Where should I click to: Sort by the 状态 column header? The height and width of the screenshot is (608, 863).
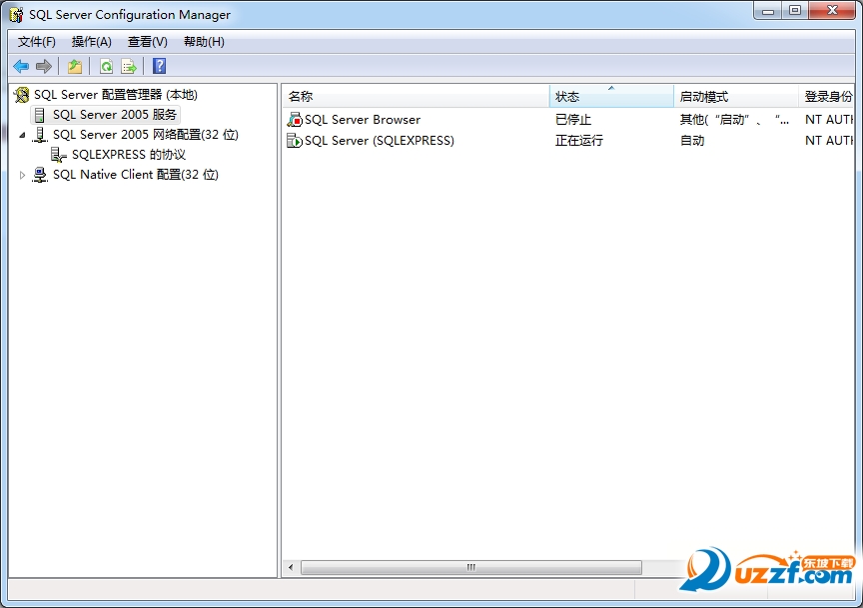[610, 97]
